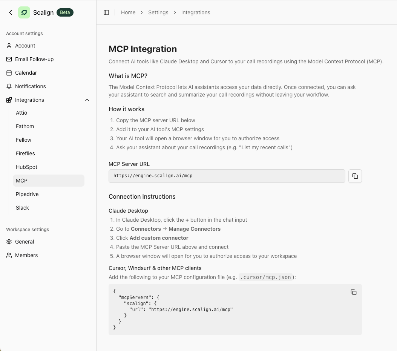Click the Calendar icon in sidebar
The width and height of the screenshot is (397, 351).
[x=9, y=73]
